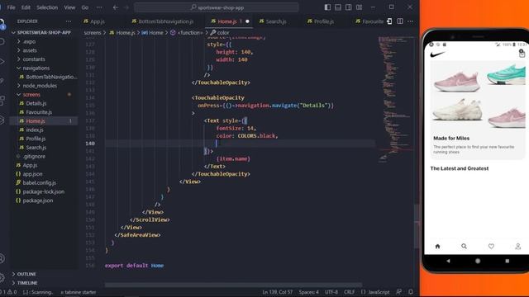Open App.js in the Explorer tree
529x297 pixels.
point(44,165)
